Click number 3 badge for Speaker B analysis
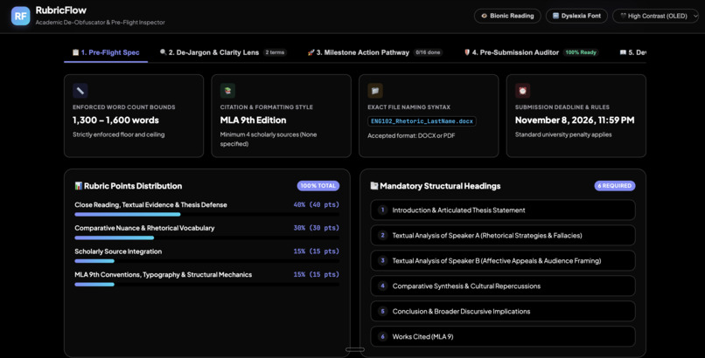The image size is (705, 358). (382, 261)
